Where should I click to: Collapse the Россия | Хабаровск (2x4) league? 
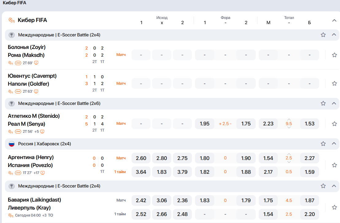[x=334, y=144]
